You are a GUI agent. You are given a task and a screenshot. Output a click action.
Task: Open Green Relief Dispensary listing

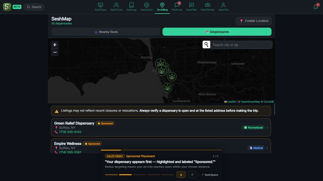[161, 127]
